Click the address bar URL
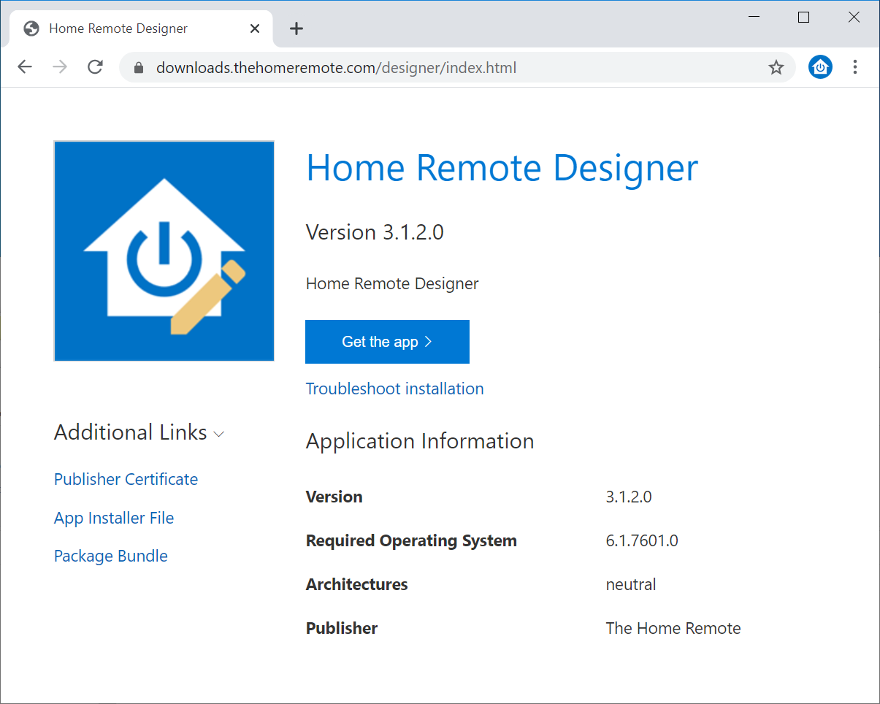This screenshot has width=880, height=704. pos(336,68)
